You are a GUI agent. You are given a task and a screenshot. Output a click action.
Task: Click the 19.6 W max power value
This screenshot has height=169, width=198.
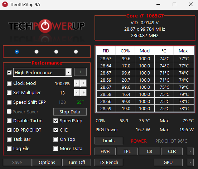[x=187, y=130]
